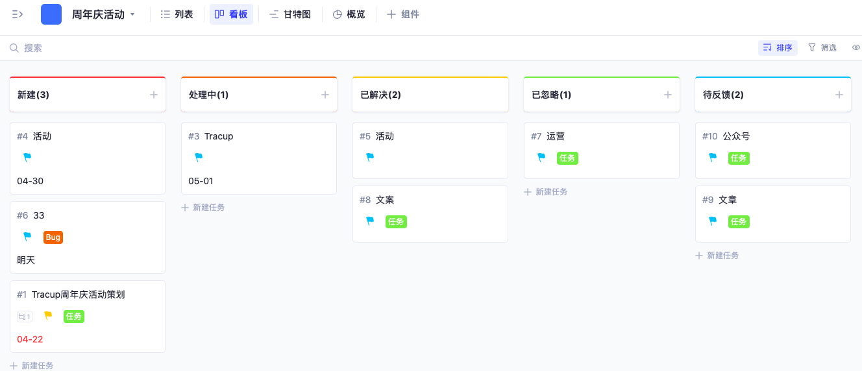The height and width of the screenshot is (371, 862).
Task: Click the priority flag on card #5 活动
Action: click(x=370, y=158)
